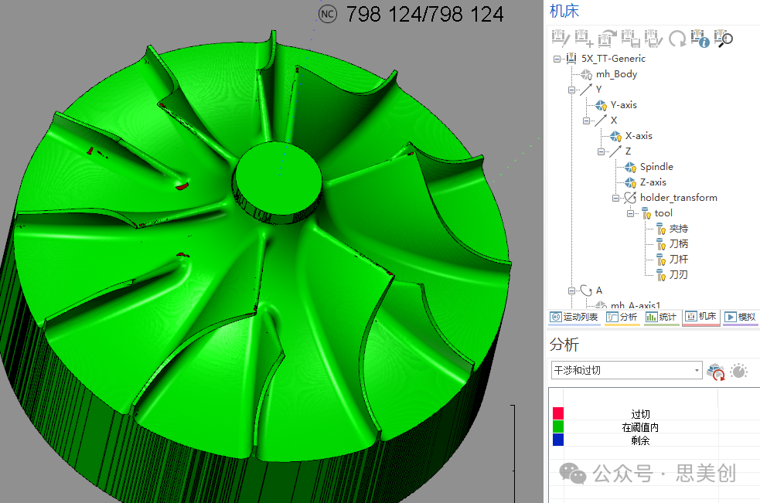Select the 刀杆 tree item label
760x503 pixels.
pyautogui.click(x=679, y=260)
